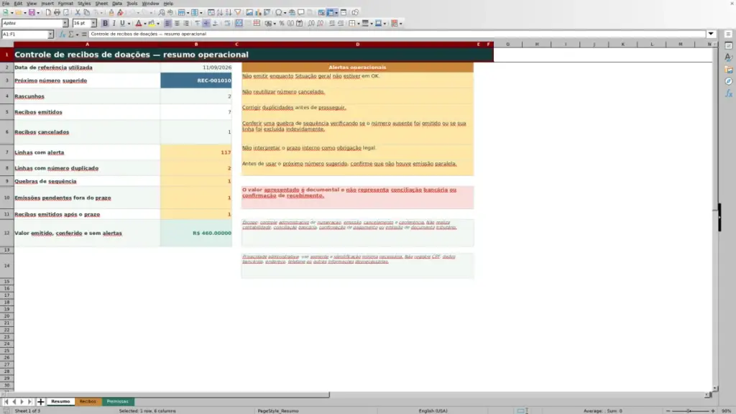Expand the Name Box dropdown
The height and width of the screenshot is (414, 736).
[50, 34]
